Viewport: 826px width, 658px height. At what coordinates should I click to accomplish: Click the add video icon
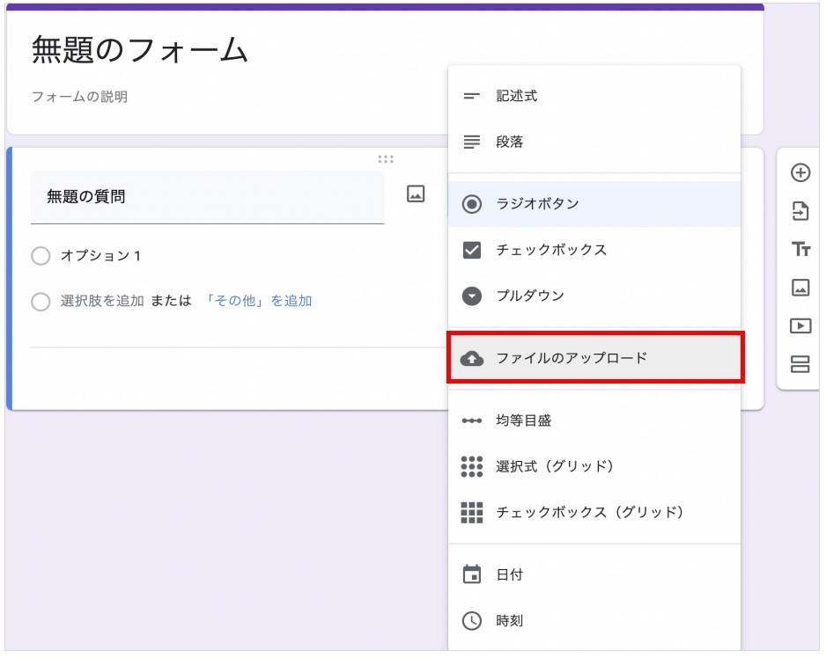point(800,325)
